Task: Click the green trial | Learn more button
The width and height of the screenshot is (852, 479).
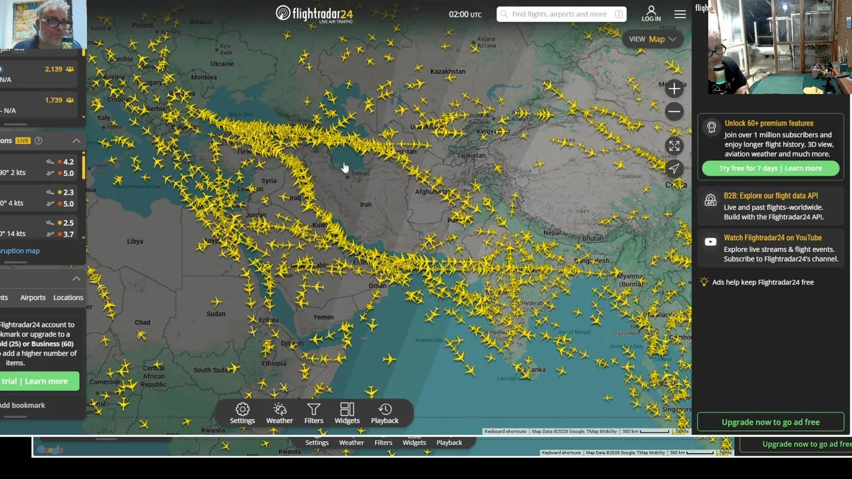Action: click(x=39, y=381)
